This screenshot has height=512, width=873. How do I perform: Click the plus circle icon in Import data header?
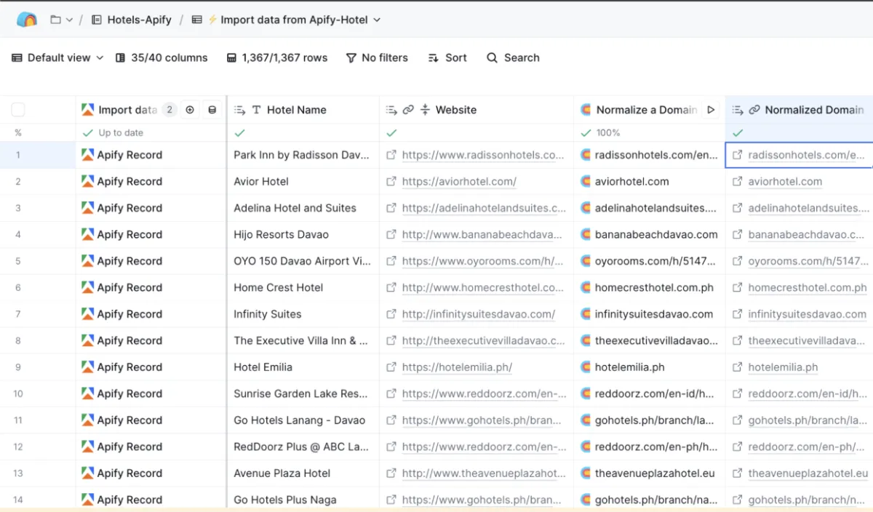pos(190,110)
